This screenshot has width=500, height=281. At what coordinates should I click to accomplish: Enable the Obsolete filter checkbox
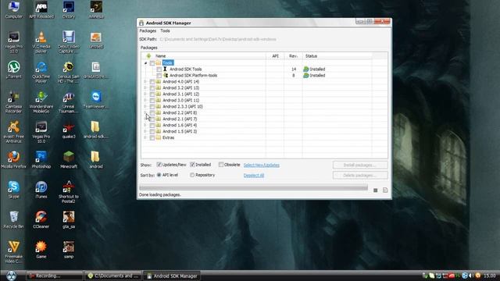pyautogui.click(x=220, y=165)
